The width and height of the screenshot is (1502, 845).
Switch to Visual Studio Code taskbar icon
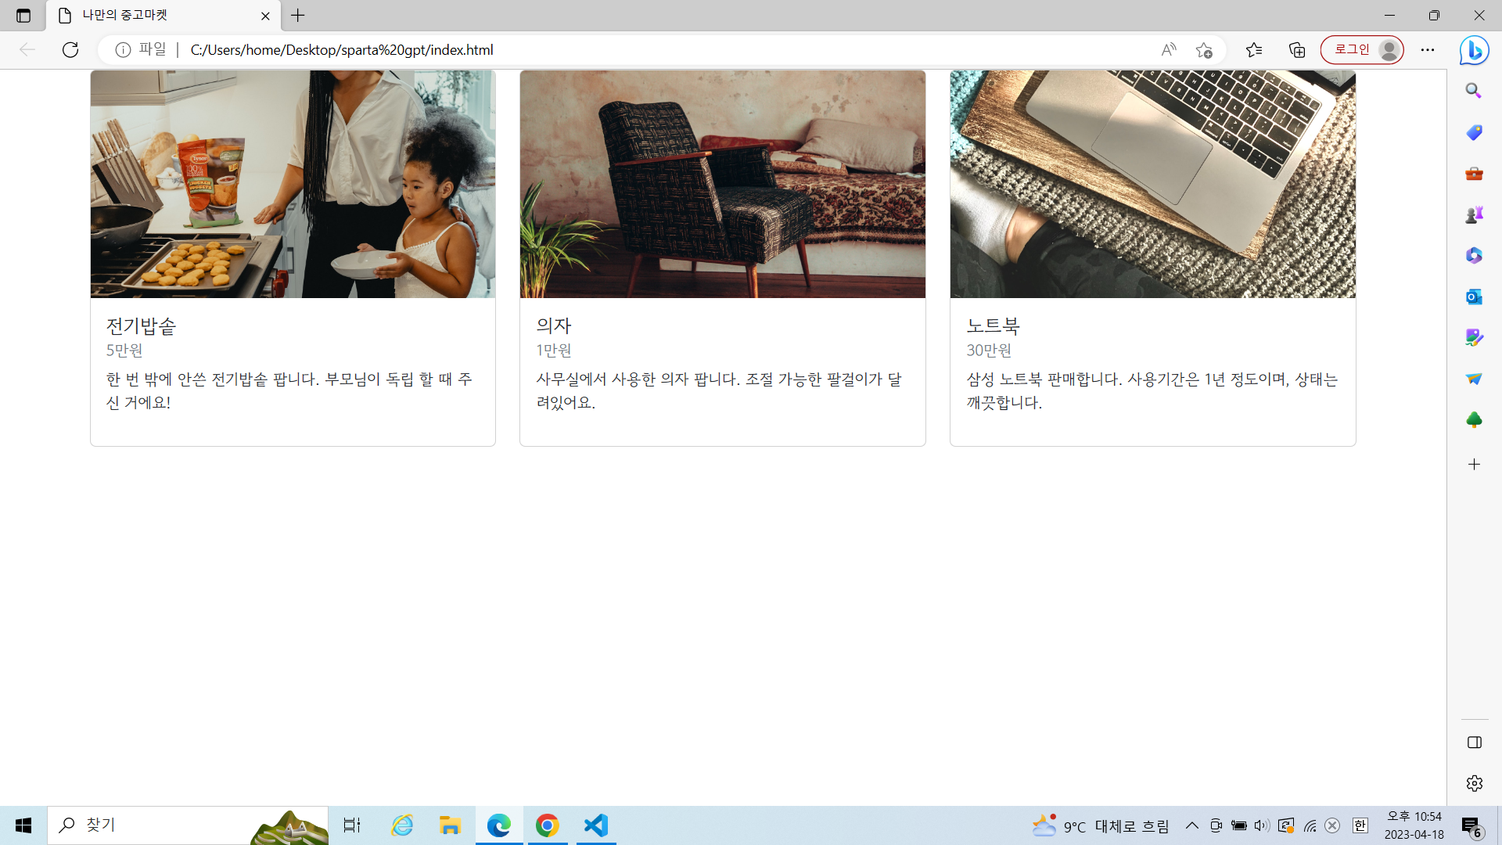(596, 825)
